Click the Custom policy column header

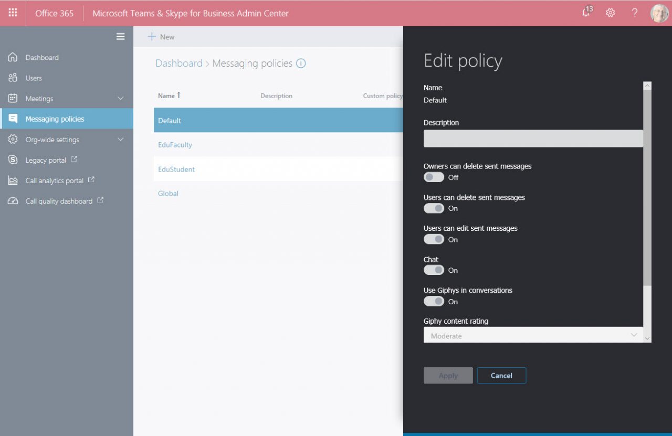pos(383,96)
